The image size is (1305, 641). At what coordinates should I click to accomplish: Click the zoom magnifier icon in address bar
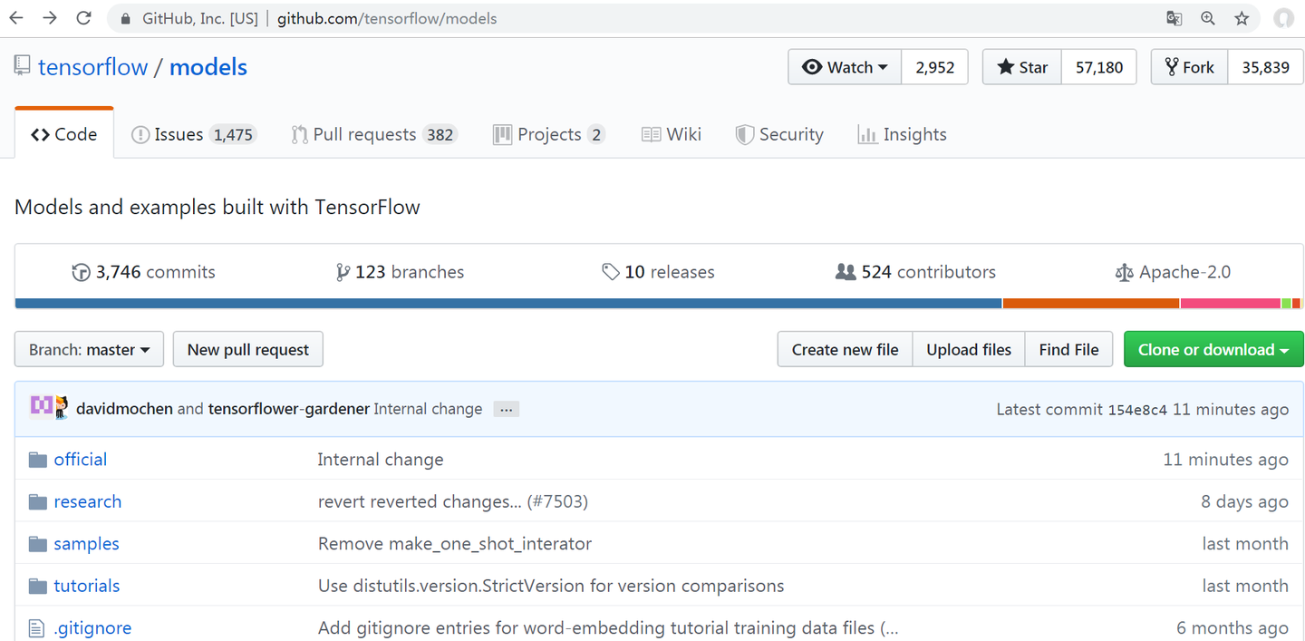(1207, 18)
